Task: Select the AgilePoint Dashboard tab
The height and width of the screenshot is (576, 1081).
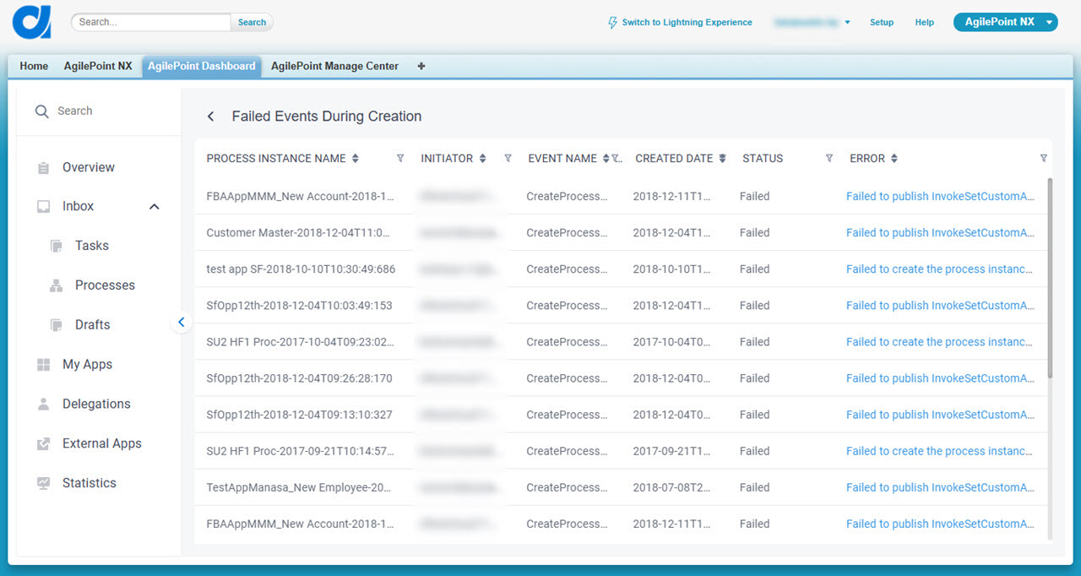Action: pyautogui.click(x=202, y=66)
